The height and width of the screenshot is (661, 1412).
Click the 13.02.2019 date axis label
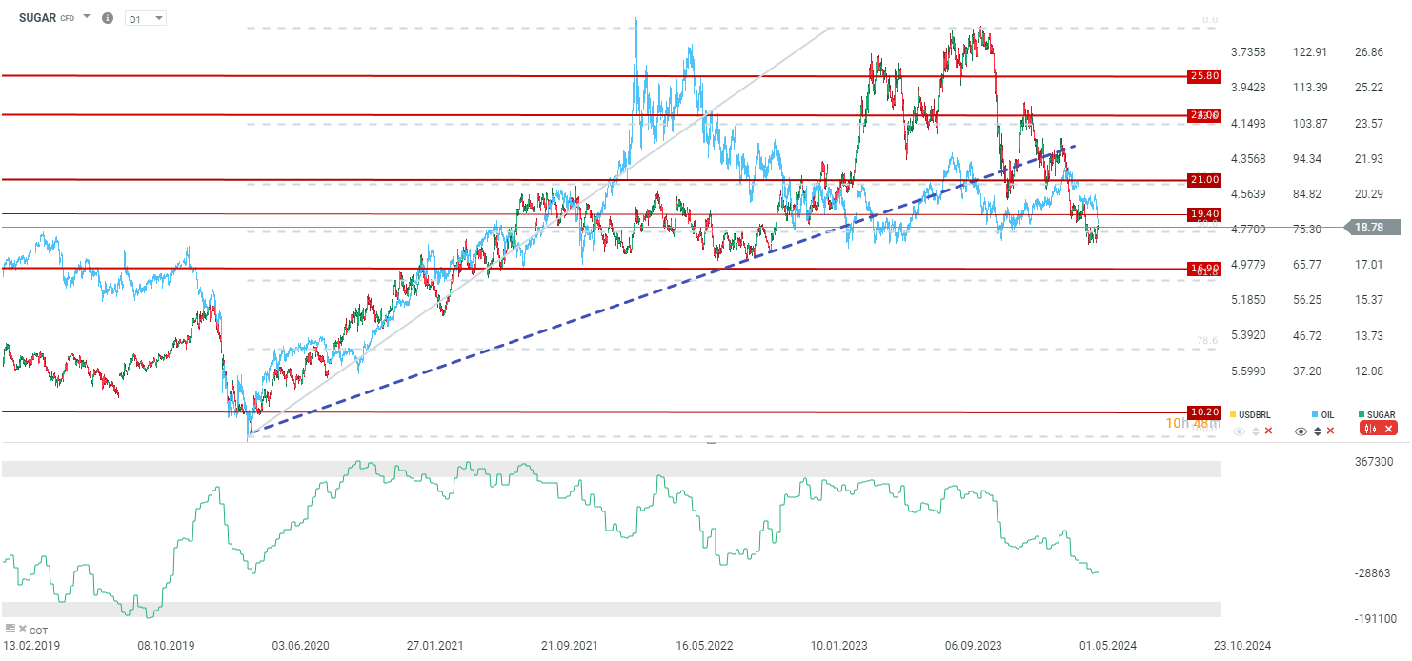[30, 645]
